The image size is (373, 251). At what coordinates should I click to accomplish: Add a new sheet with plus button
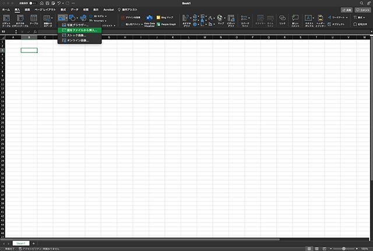coord(34,243)
